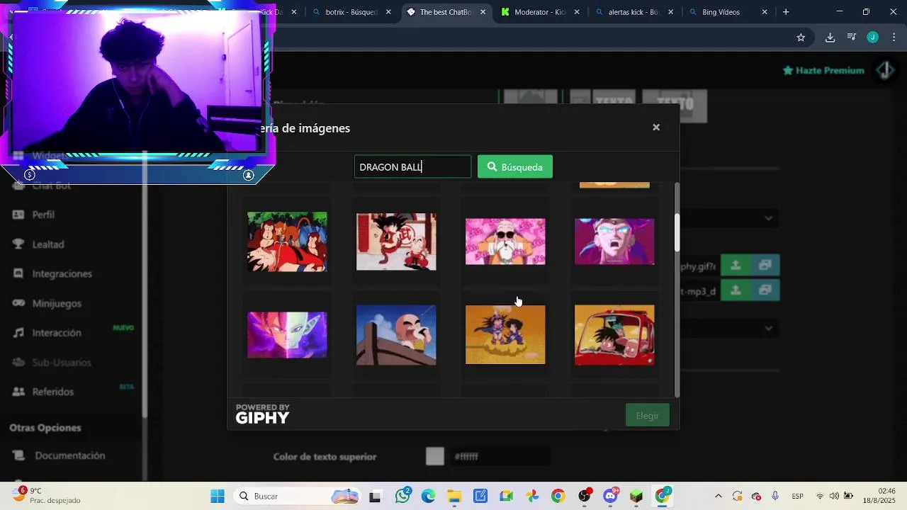Open the Integraciones sidebar item
Image resolution: width=907 pixels, height=510 pixels.
click(62, 274)
